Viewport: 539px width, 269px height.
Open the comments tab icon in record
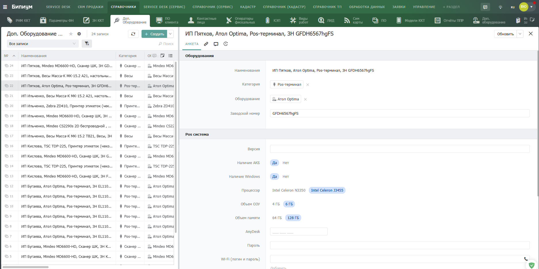click(216, 44)
